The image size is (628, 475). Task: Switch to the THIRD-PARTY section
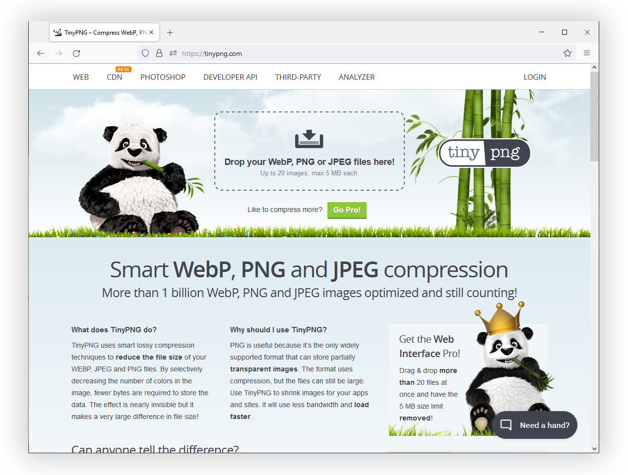298,77
